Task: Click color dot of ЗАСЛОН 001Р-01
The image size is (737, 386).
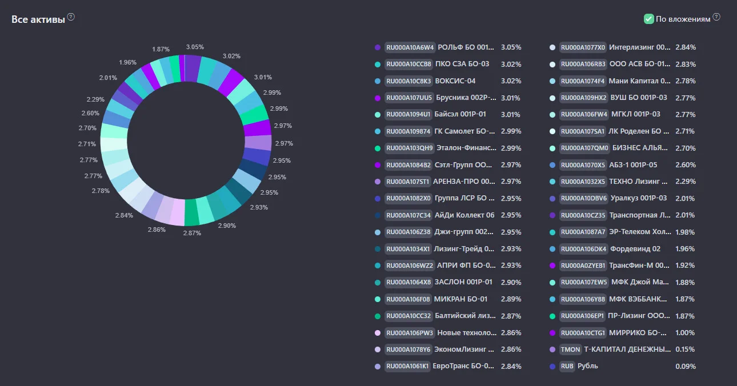Action: pos(378,283)
